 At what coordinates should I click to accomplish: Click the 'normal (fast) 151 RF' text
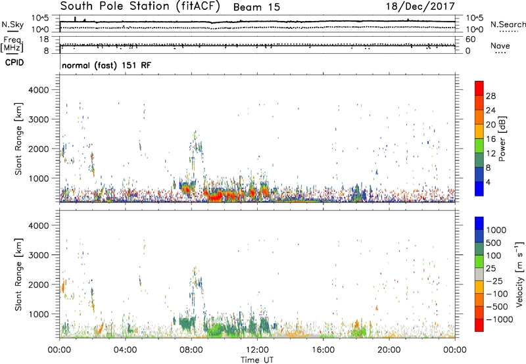[x=107, y=65]
